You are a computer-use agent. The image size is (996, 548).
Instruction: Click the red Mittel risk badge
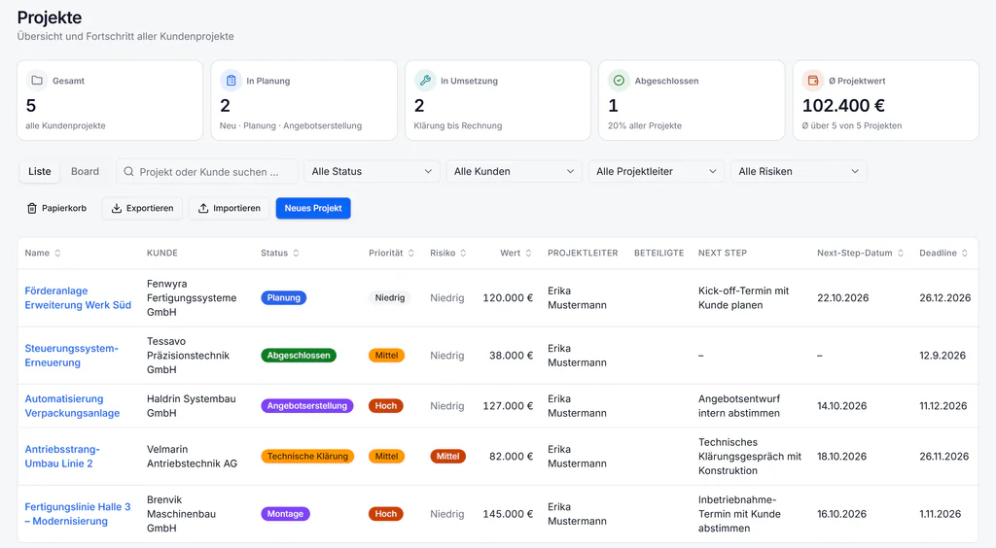click(x=447, y=456)
